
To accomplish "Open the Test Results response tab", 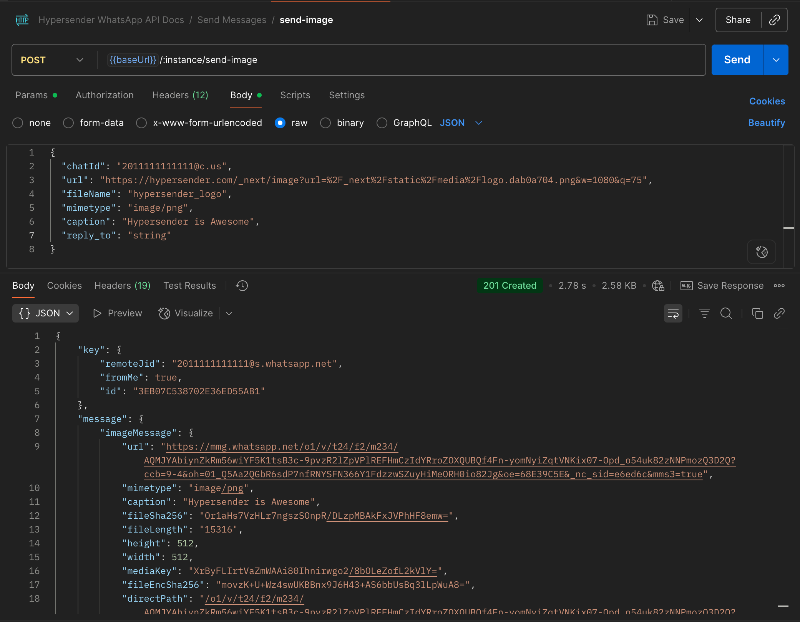I will coord(189,286).
